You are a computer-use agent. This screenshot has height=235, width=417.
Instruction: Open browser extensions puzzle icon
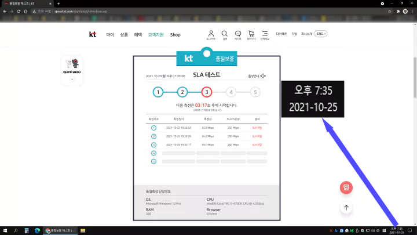pyautogui.click(x=398, y=12)
